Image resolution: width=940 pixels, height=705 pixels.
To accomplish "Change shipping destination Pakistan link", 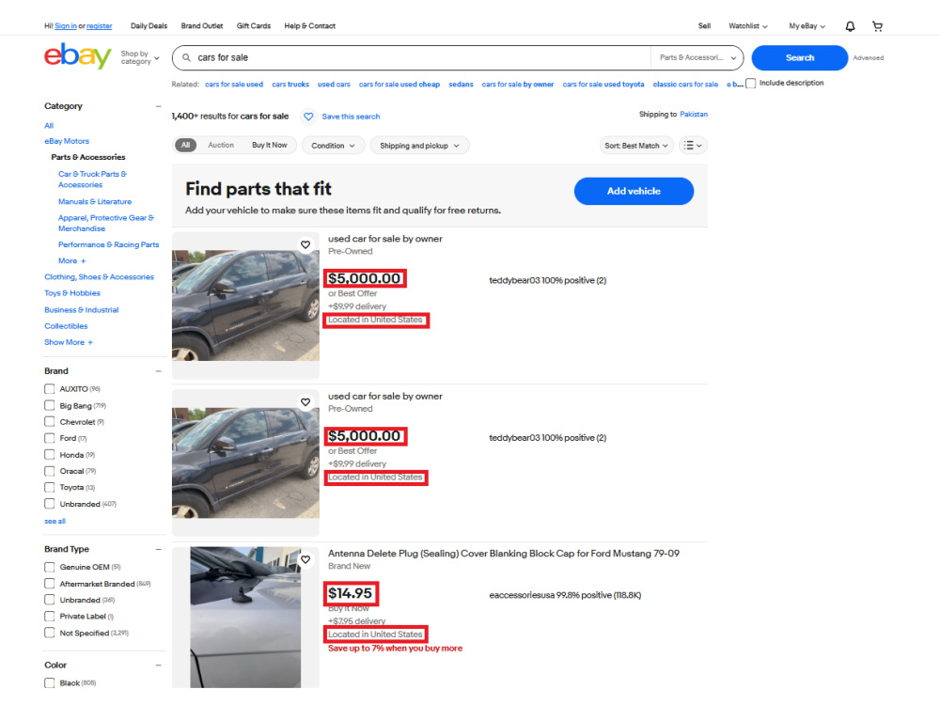I will (694, 114).
